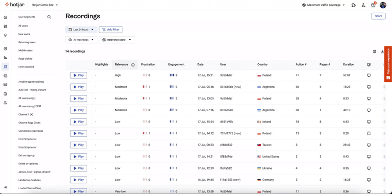Click the Share button
Viewport: 392px width, 194px height.
pyautogui.click(x=378, y=16)
